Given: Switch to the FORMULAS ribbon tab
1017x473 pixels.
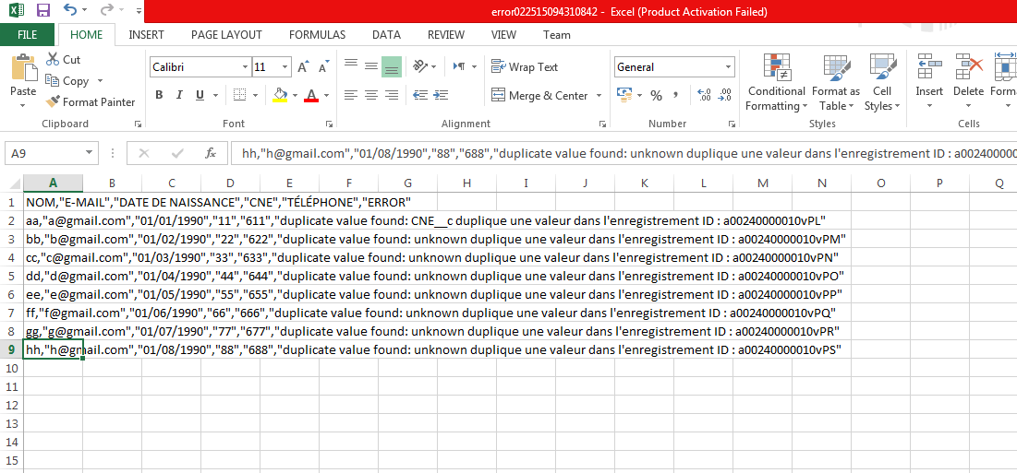Looking at the screenshot, I should click(317, 35).
